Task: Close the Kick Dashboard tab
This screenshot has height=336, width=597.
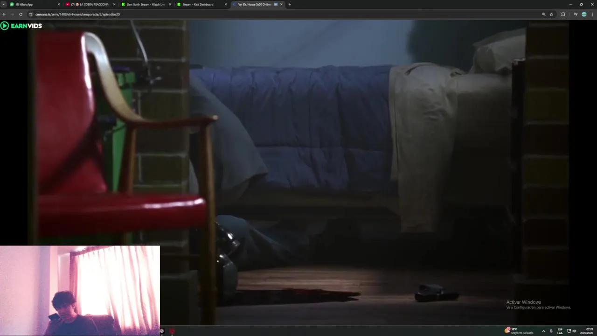Action: (x=226, y=4)
